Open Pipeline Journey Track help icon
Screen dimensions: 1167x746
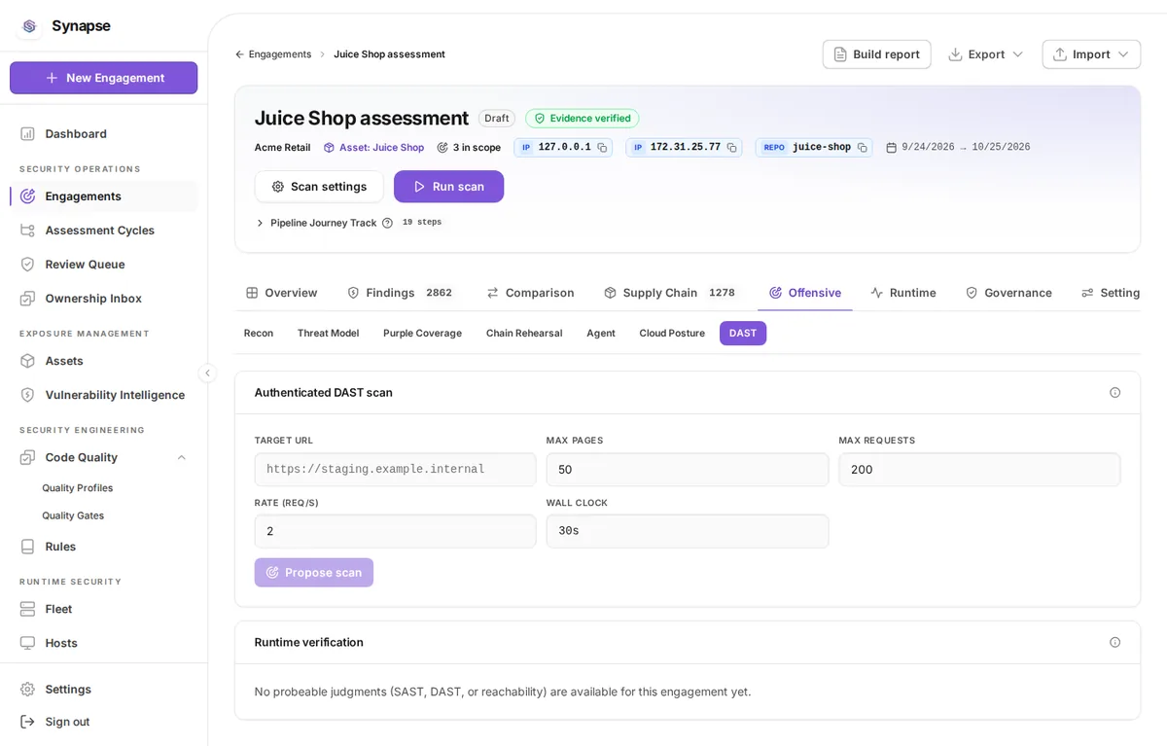[x=387, y=223]
